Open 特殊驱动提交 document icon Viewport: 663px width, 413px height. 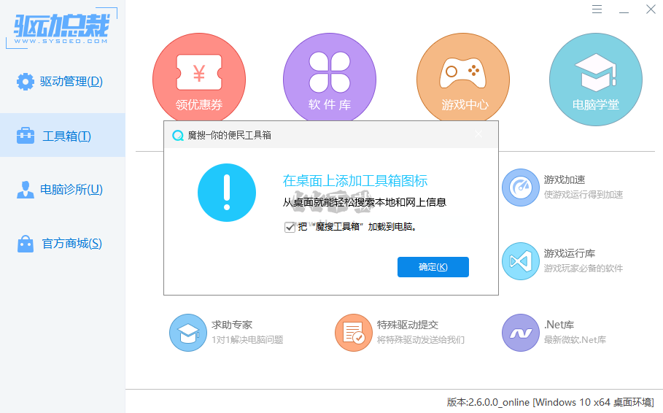pos(354,333)
